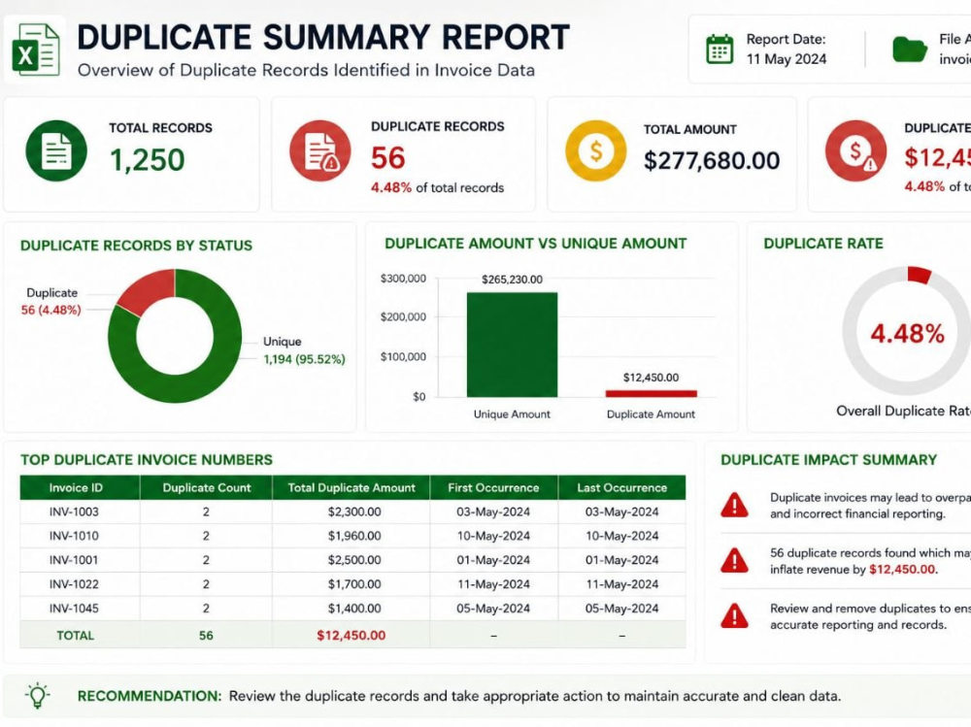
Task: Click the Top Duplicate Invoice Numbers heading
Action: 147,459
